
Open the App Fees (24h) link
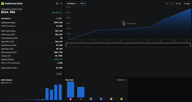click(x=7, y=49)
